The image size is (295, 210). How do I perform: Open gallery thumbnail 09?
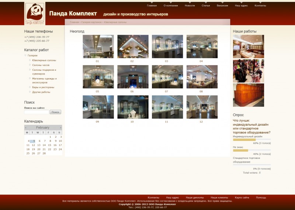coord(98,107)
